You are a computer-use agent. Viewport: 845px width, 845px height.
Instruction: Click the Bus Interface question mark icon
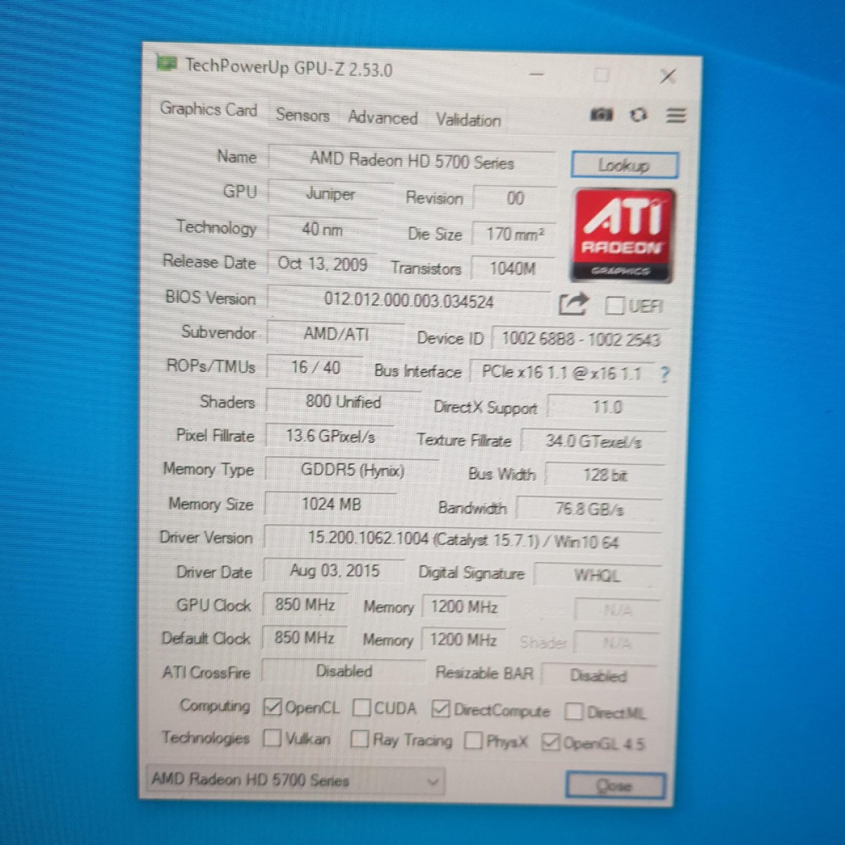[664, 375]
